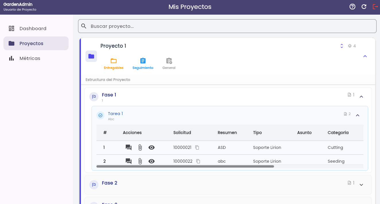Open the help icon in the header
This screenshot has width=380, height=204.
click(352, 7)
